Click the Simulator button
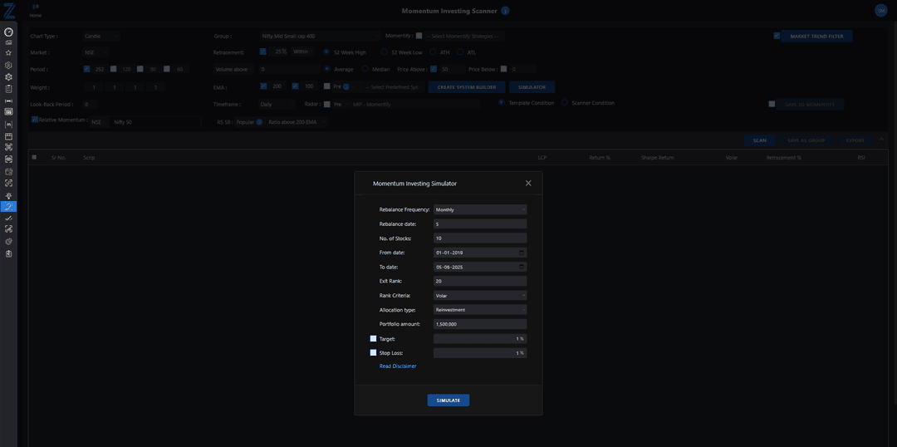 point(532,87)
